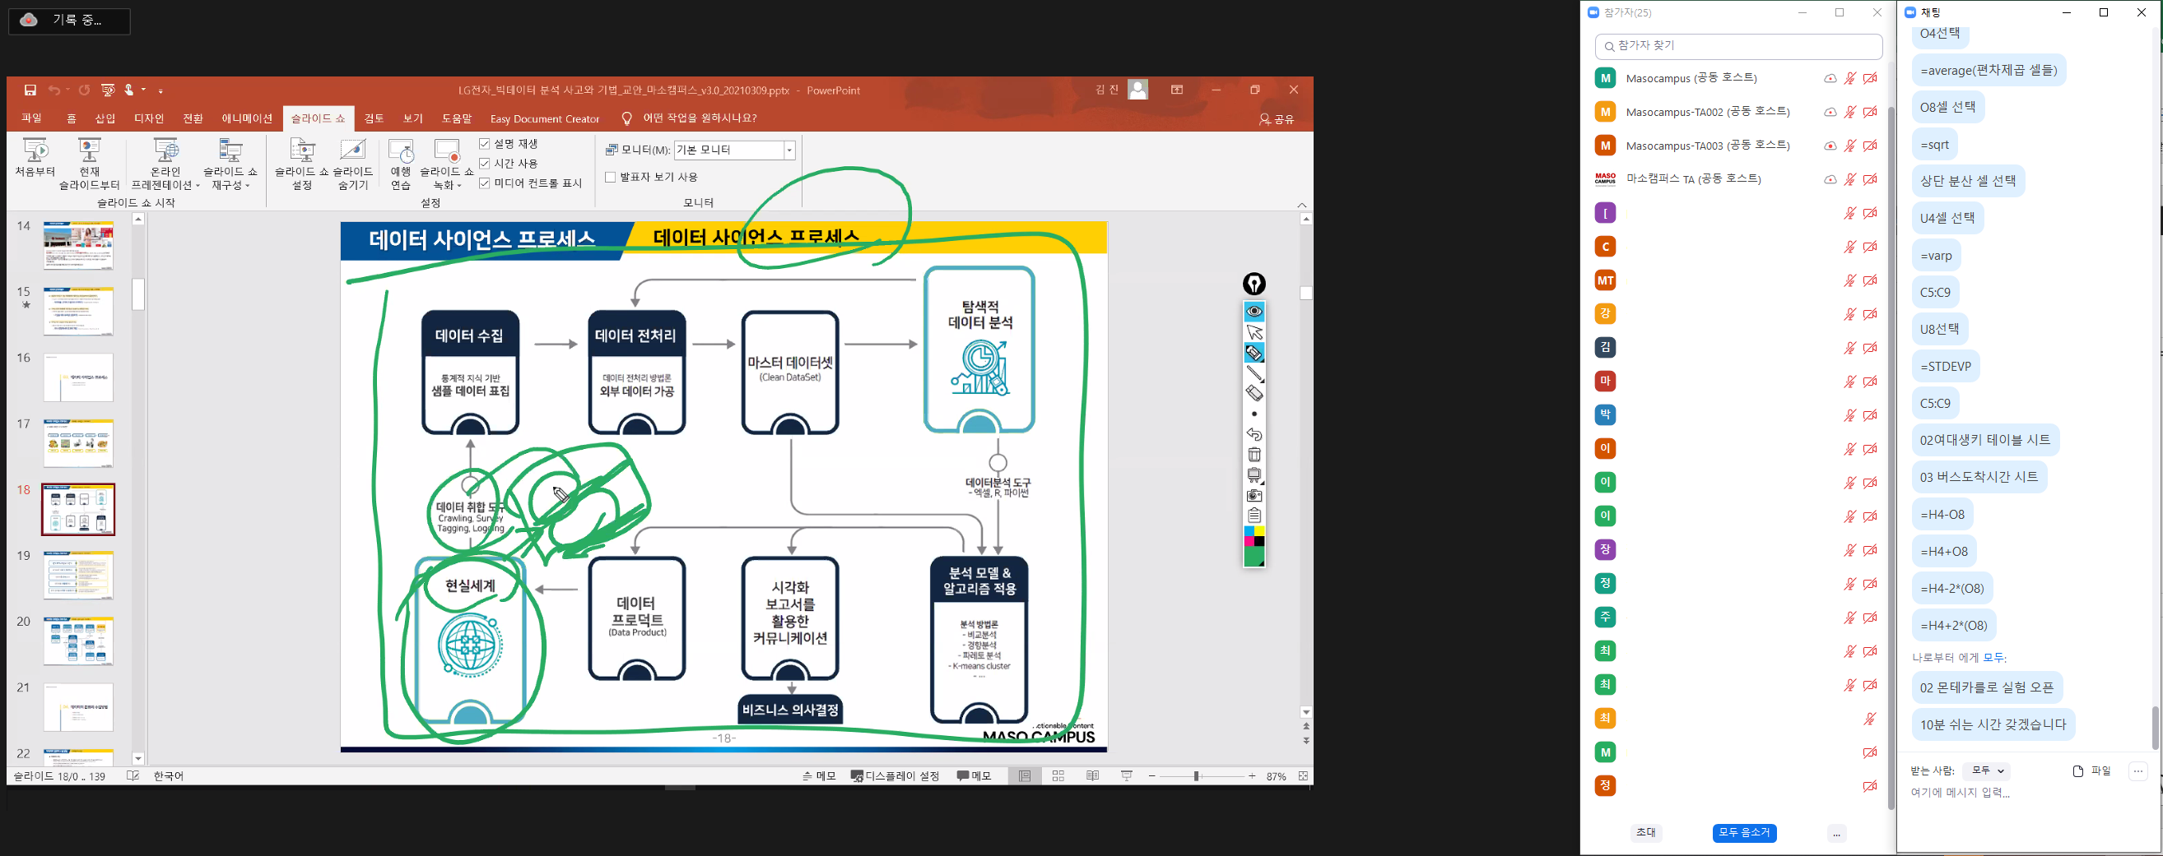Open the 모니터 selection dropdown
Image resolution: width=2163 pixels, height=856 pixels.
coord(789,150)
